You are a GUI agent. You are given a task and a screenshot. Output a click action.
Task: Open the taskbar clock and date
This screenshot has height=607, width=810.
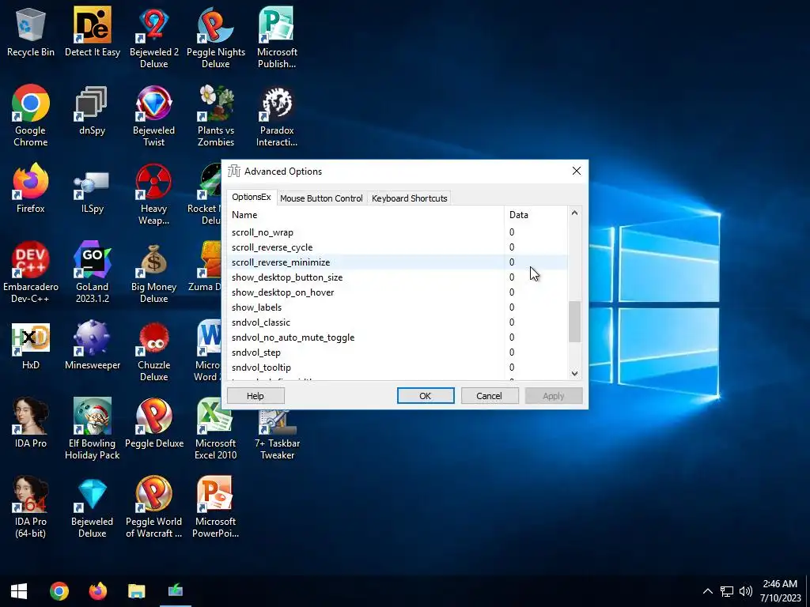pyautogui.click(x=780, y=591)
